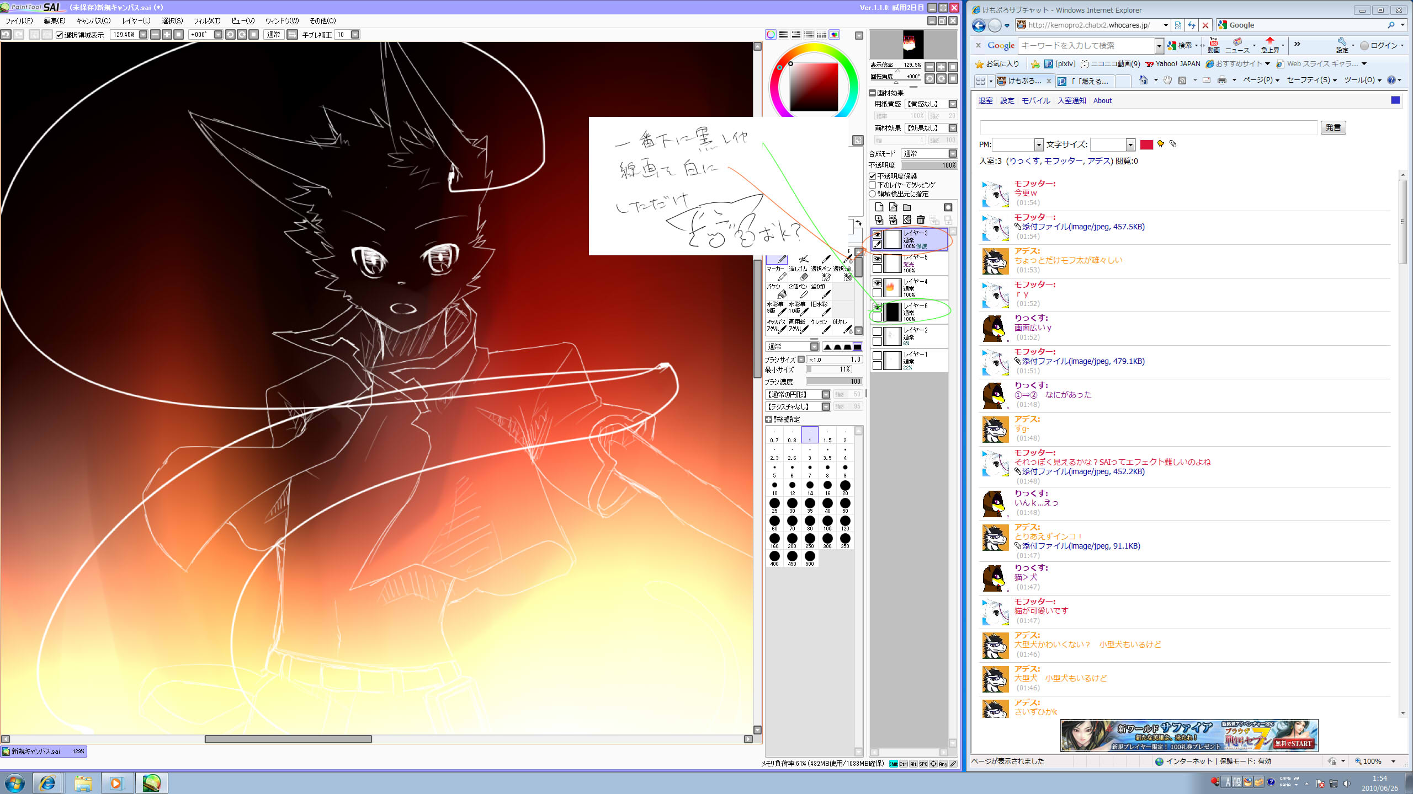Zoom out with the toolbar minus button

(x=155, y=35)
